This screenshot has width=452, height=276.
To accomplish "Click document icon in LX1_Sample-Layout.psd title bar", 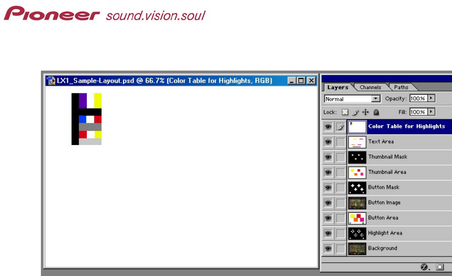I will [x=52, y=81].
